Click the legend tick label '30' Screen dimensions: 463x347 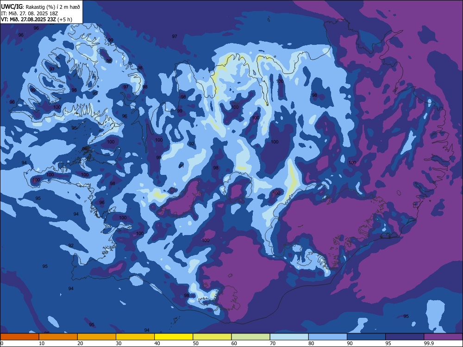[119, 343]
